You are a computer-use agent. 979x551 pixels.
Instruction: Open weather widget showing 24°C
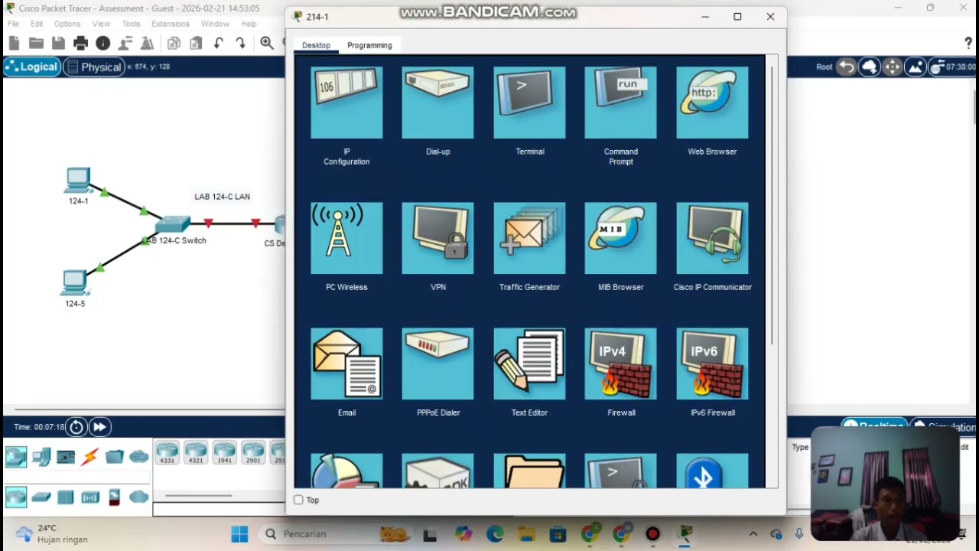(x=51, y=533)
